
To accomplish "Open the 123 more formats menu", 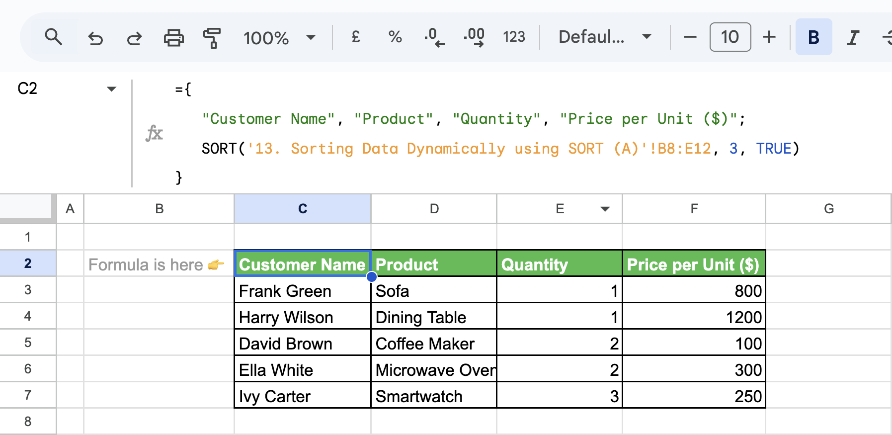I will pos(514,37).
